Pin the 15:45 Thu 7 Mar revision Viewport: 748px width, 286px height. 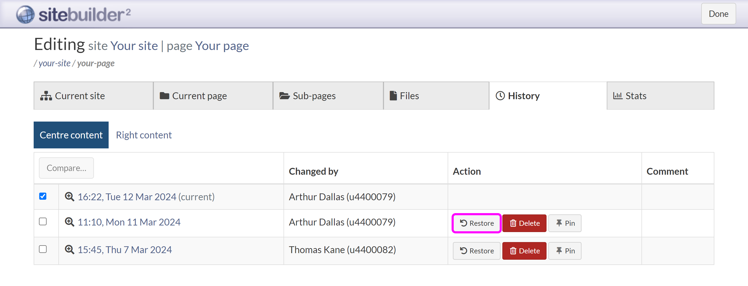(564, 250)
